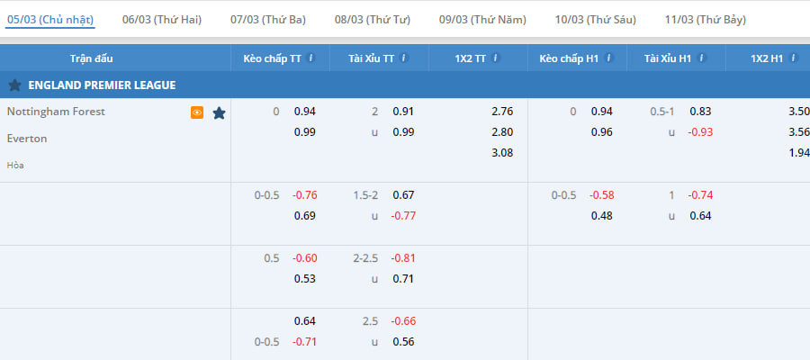The width and height of the screenshot is (810, 360).
Task: Click the Nottingham Forest team name
Action: [56, 112]
